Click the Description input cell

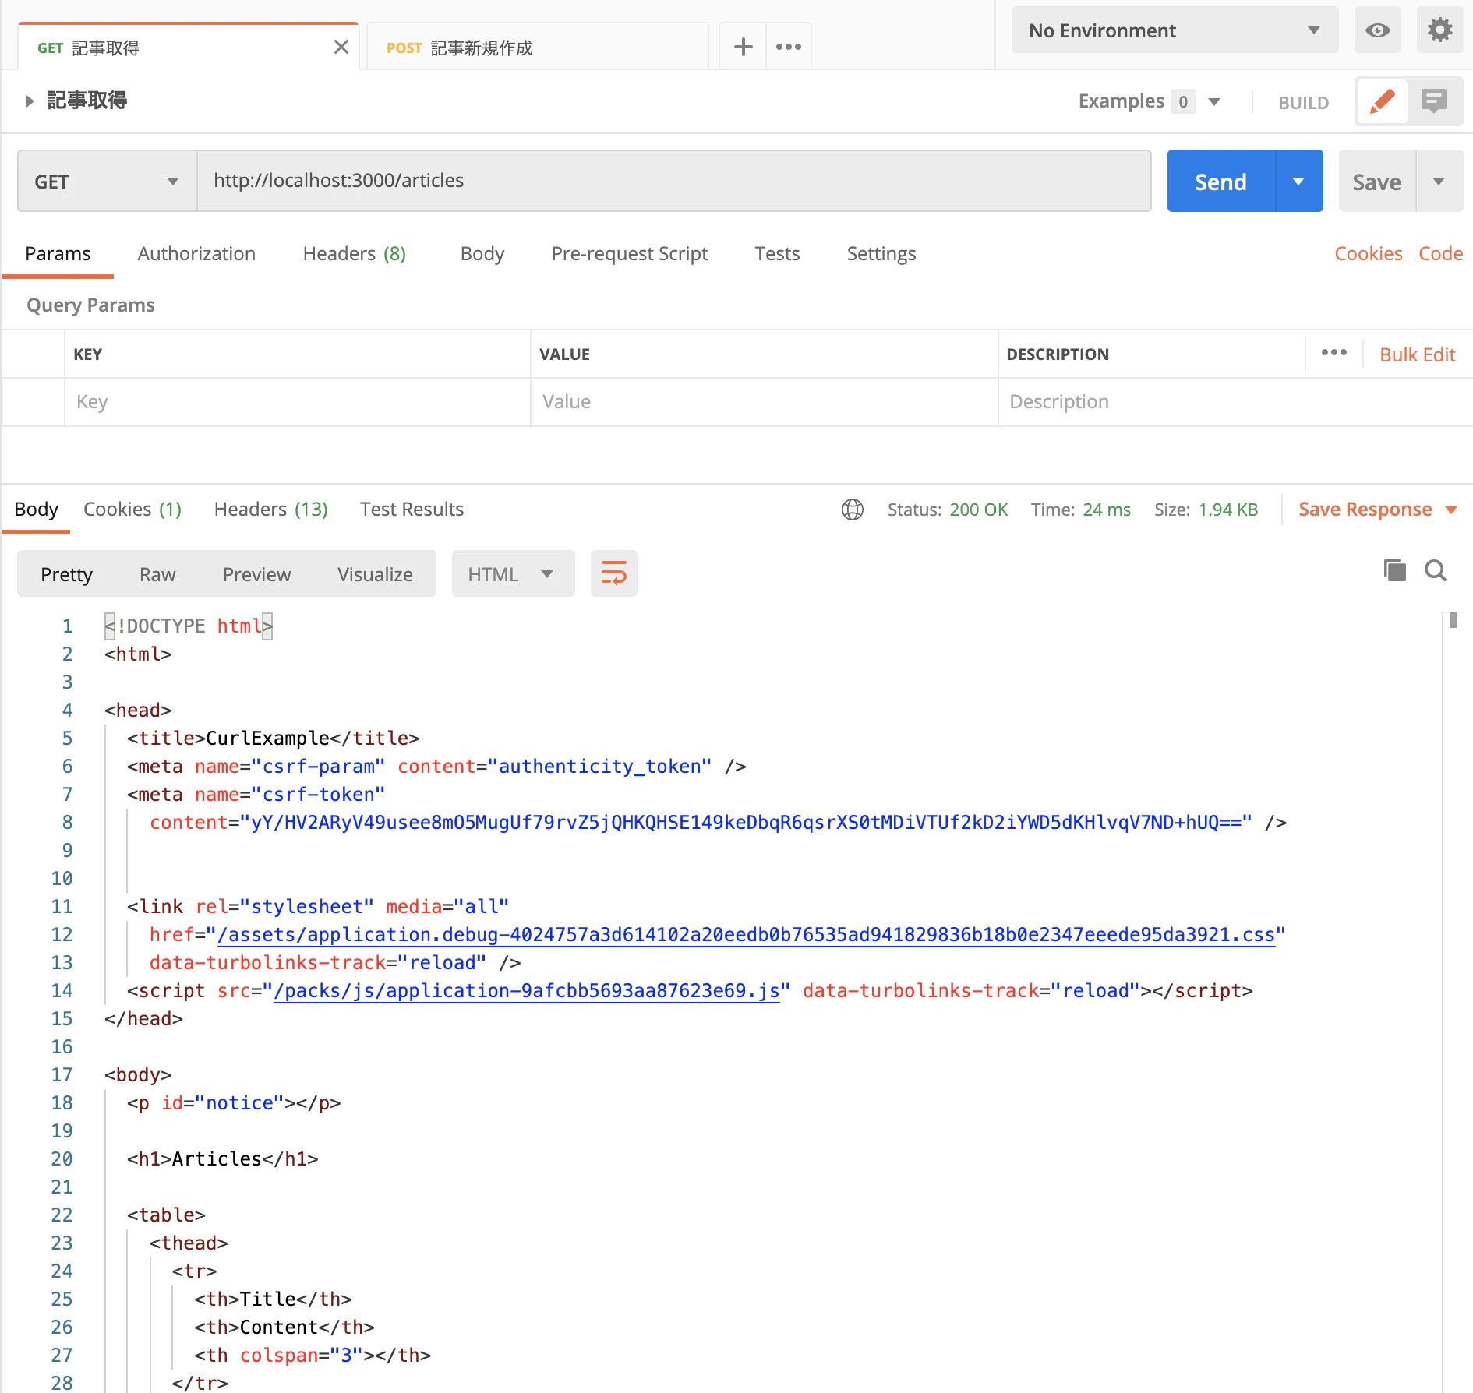click(x=1235, y=402)
